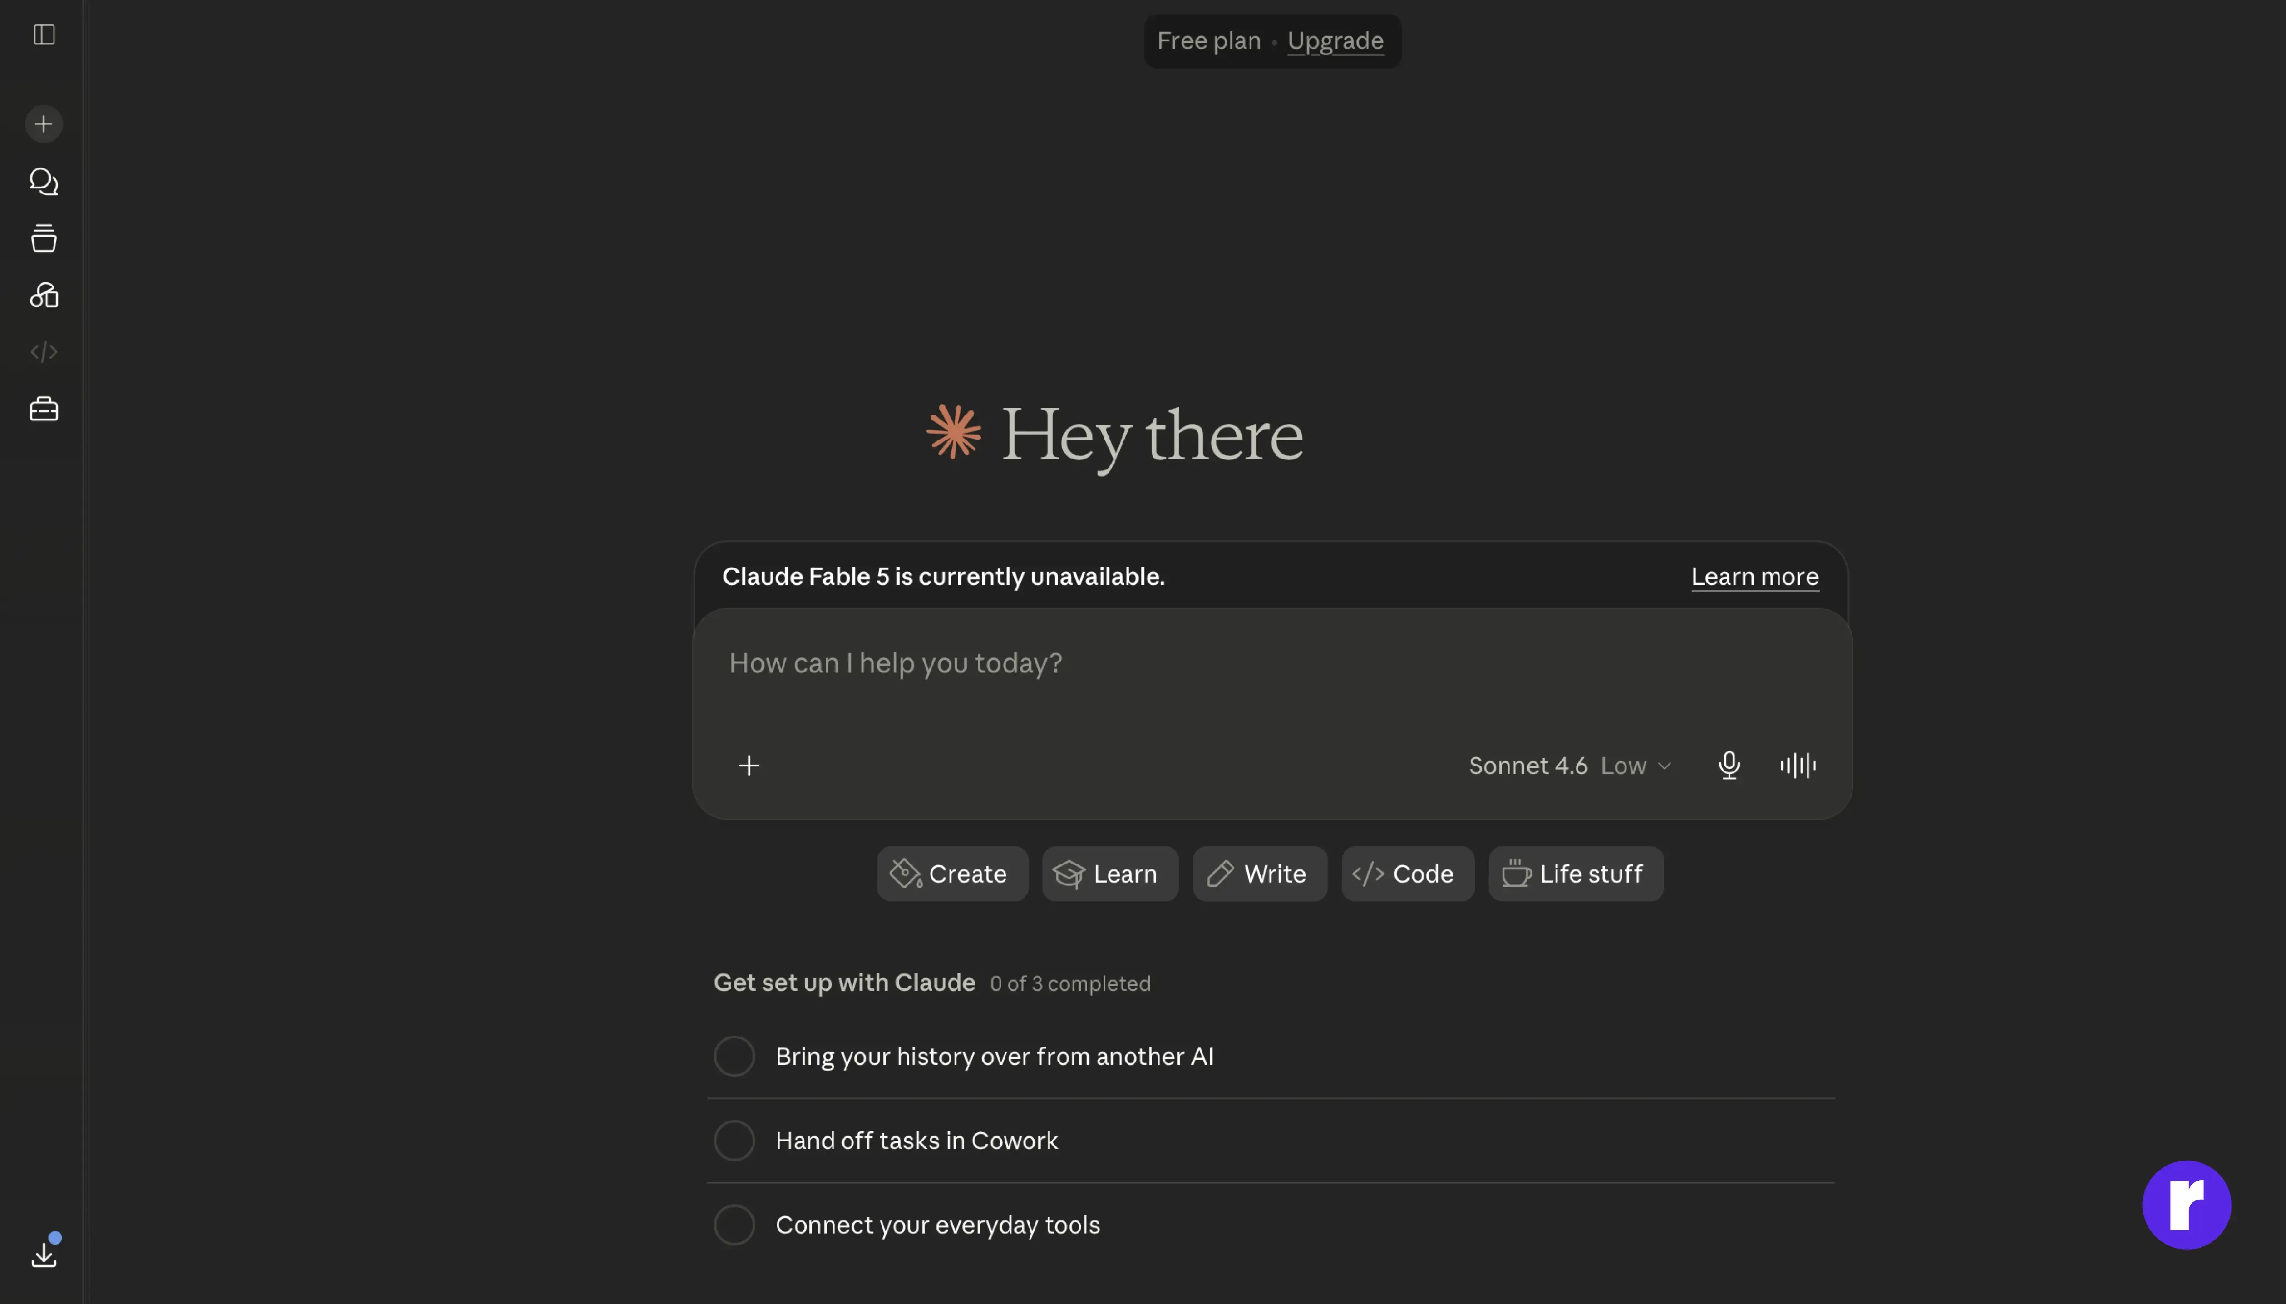Open the Projects icon in sidebar
The image size is (2286, 1304).
(x=44, y=238)
